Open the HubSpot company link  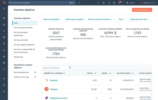[x=54, y=89]
